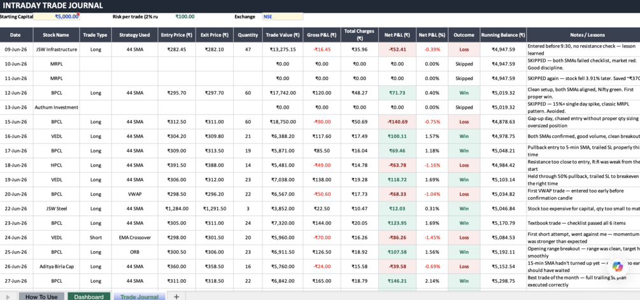The height and width of the screenshot is (300, 640).
Task: Open the How To Use sheet tab
Action: (x=41, y=296)
